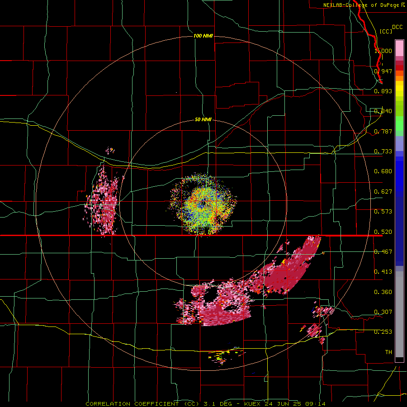The height and width of the screenshot is (407, 407).
Task: Pick the light pink top segment of color bar
Action: point(399,48)
